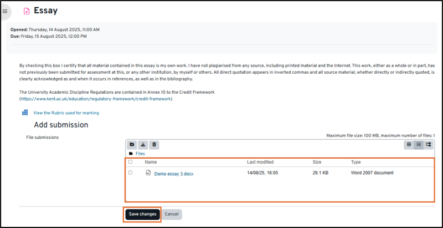Sort files by Size column
The image size is (443, 228).
tap(317, 162)
